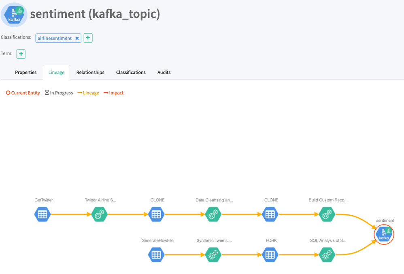Select the sentiment Kafka topic node
Viewport: 404px width, 274px height.
[383, 234]
